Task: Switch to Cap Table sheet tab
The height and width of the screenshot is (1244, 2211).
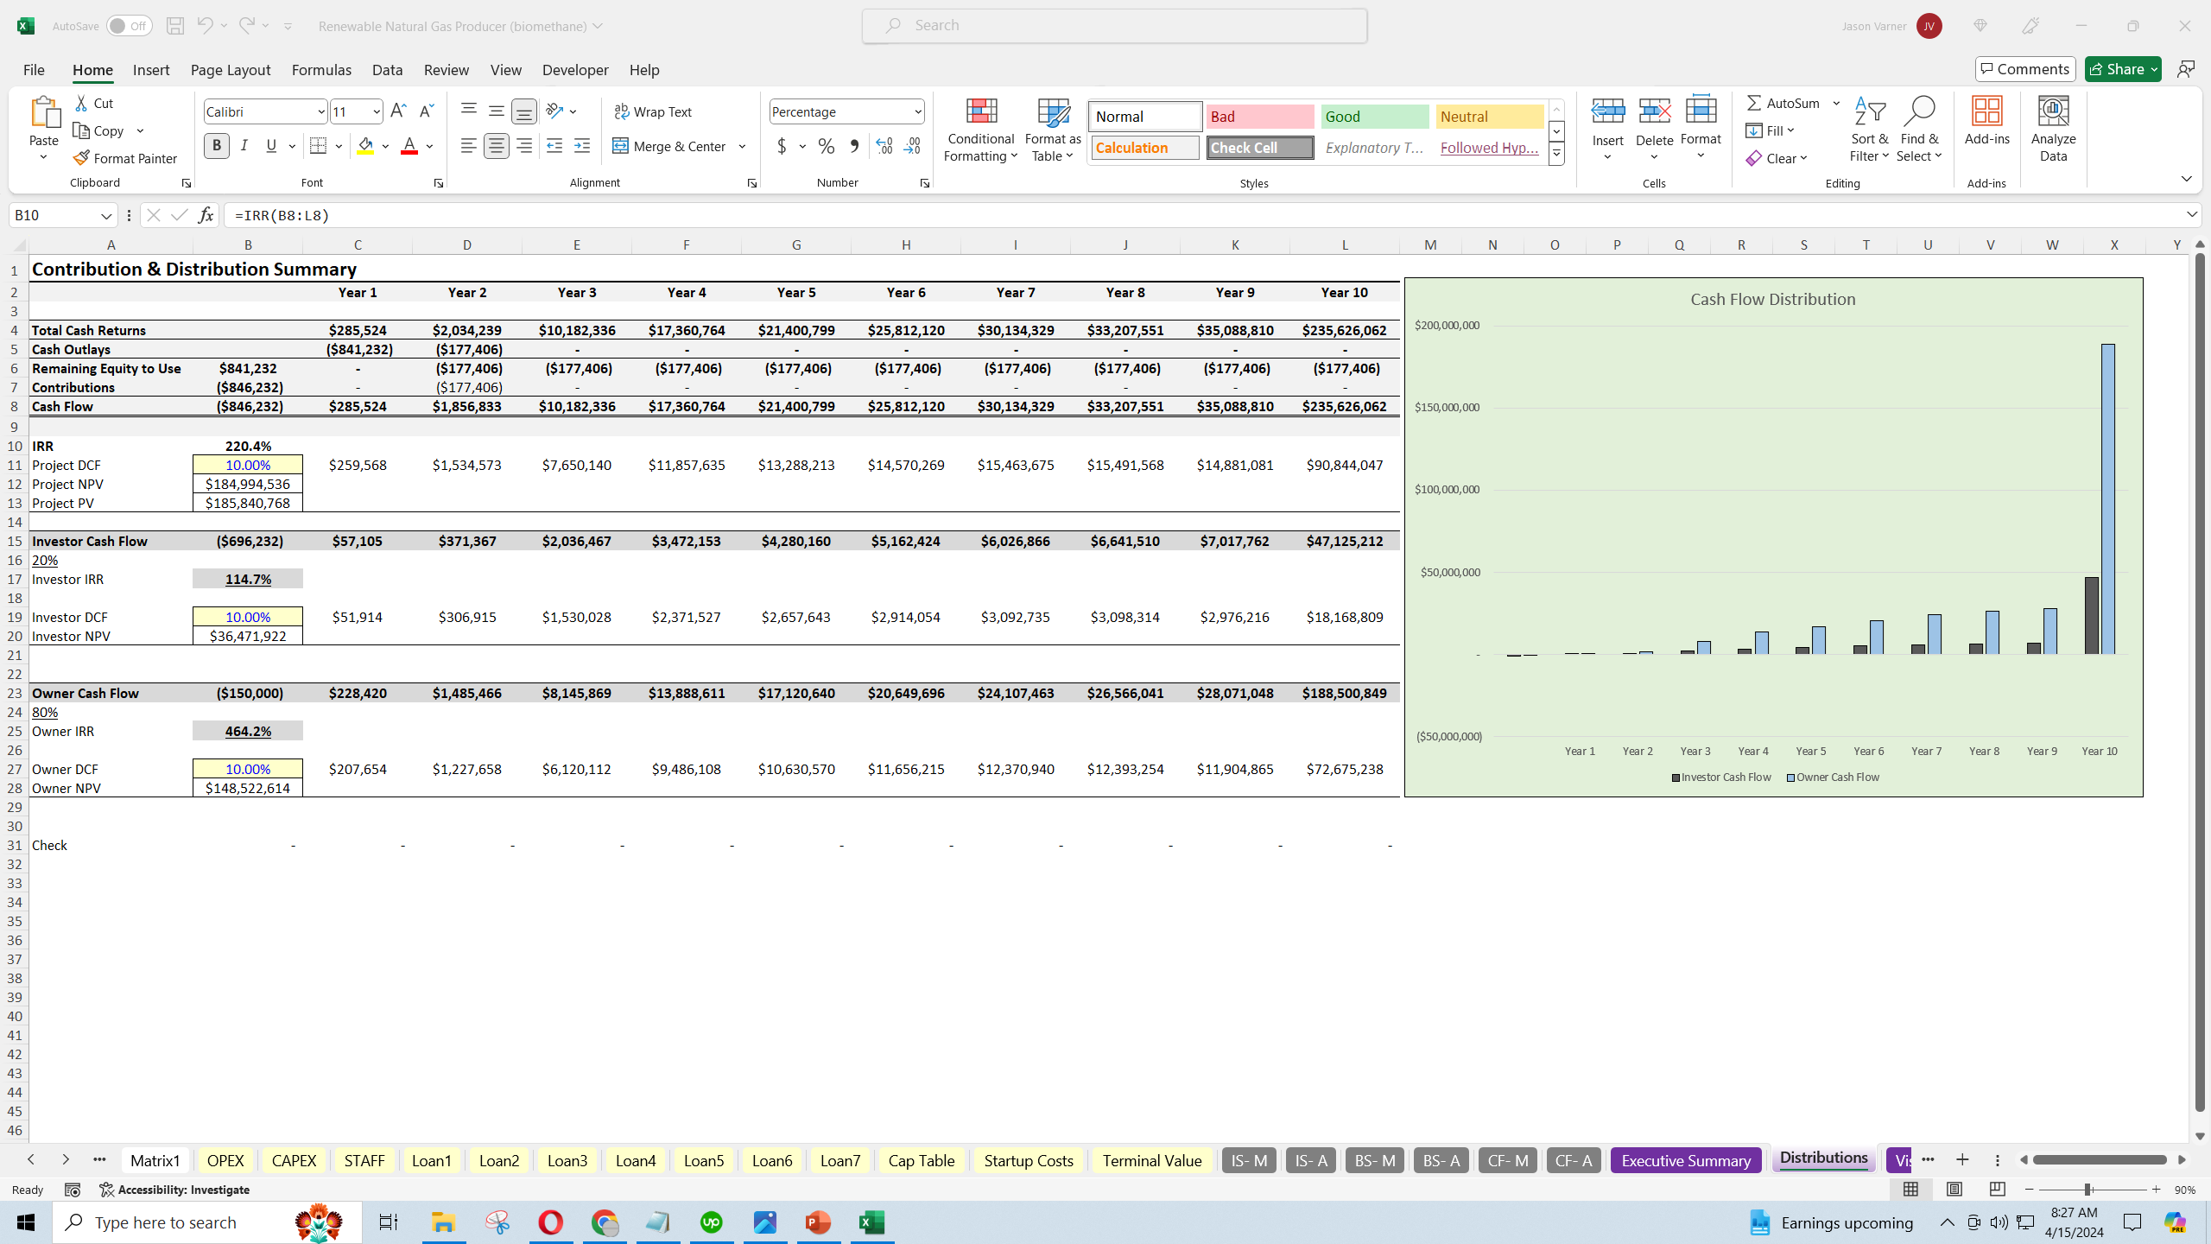Action: [x=921, y=1160]
